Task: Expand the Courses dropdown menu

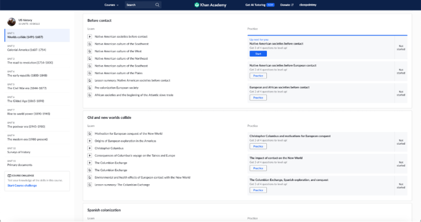Action: pyautogui.click(x=111, y=5)
